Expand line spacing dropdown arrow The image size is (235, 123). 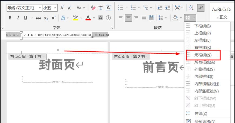[x=166, y=18]
